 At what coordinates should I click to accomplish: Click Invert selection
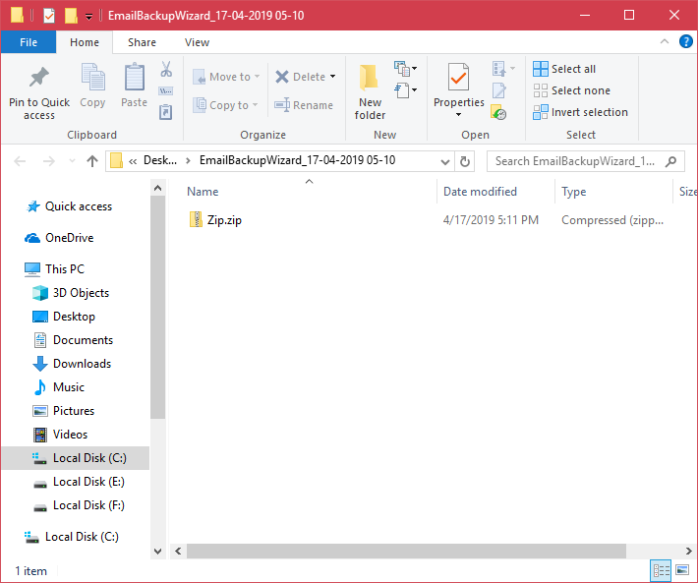pos(580,112)
